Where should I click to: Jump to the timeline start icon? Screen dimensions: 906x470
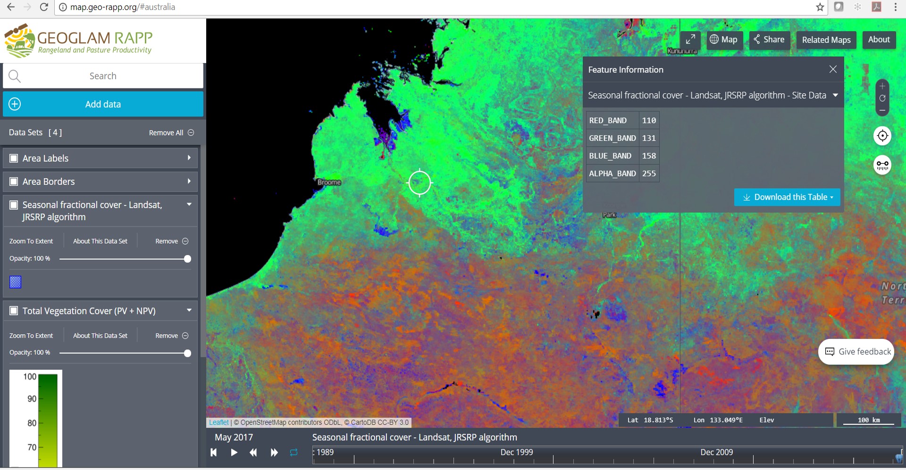pyautogui.click(x=214, y=453)
